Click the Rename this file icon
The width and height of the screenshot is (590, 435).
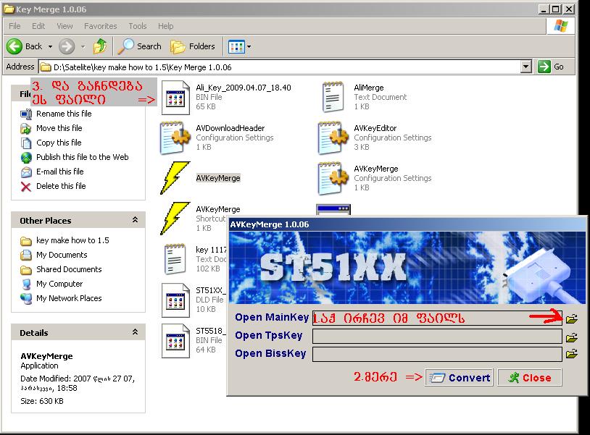click(x=26, y=114)
